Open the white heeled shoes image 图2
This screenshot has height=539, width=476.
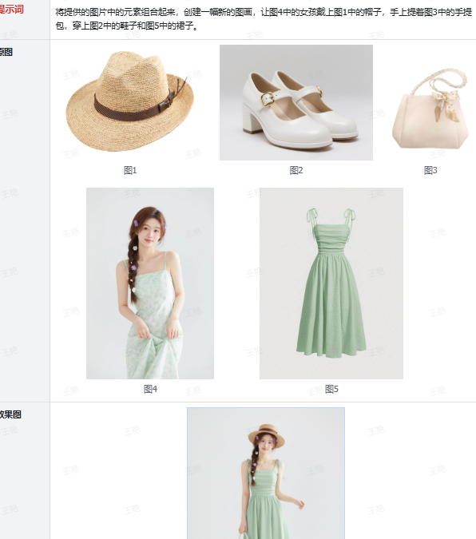(x=296, y=102)
